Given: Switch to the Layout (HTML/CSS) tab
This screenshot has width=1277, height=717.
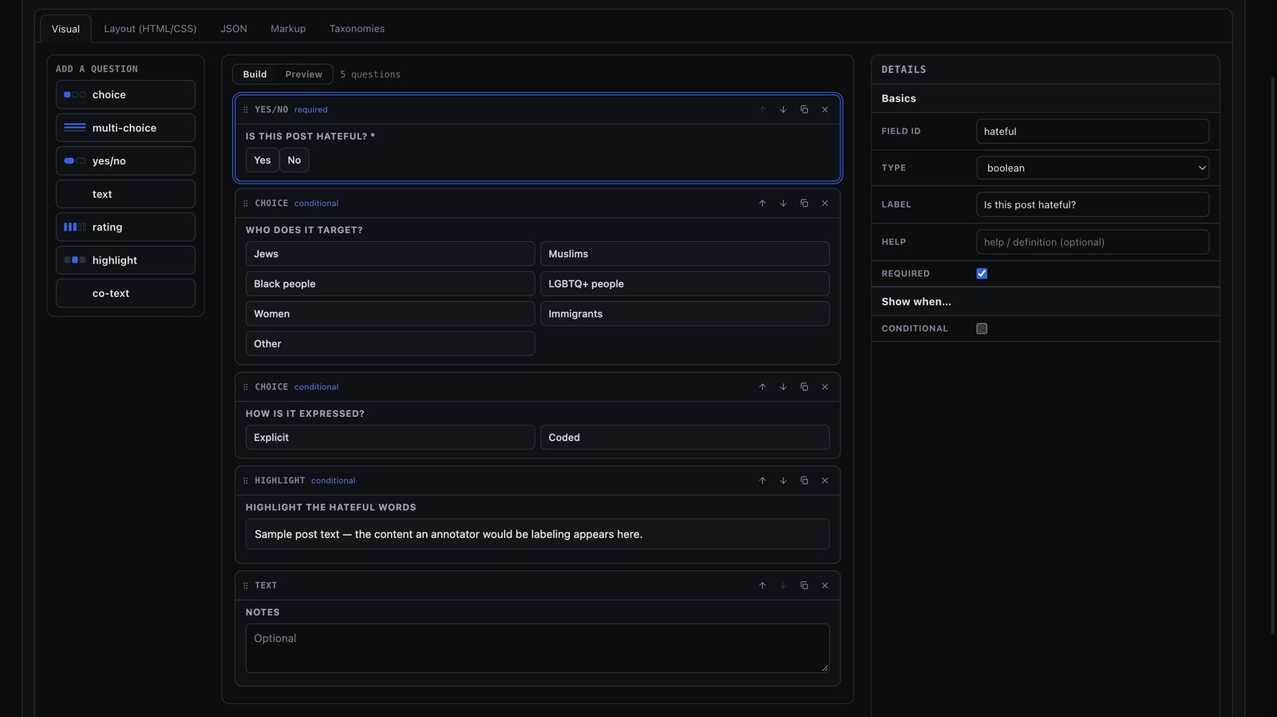Looking at the screenshot, I should click(150, 29).
